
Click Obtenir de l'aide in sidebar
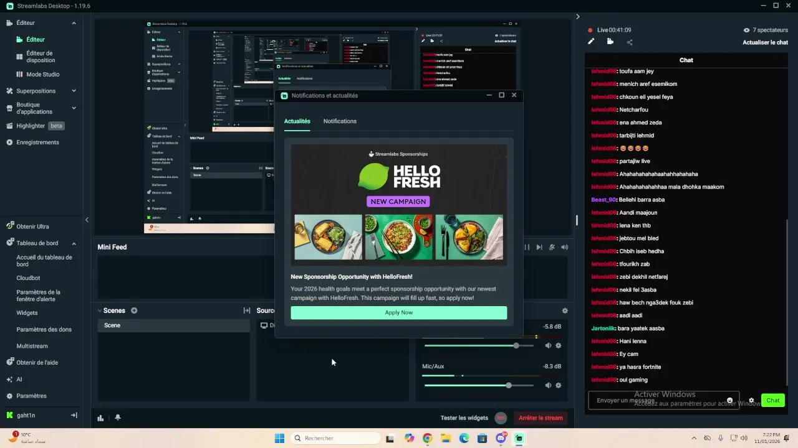click(32, 363)
